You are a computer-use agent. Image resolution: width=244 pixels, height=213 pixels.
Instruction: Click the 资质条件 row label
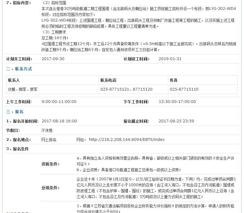[51, 164]
